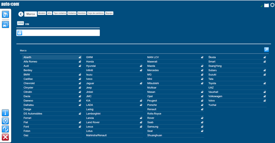The width and height of the screenshot is (275, 143).
Task: Select KIA from brand list
Action: tap(114, 101)
